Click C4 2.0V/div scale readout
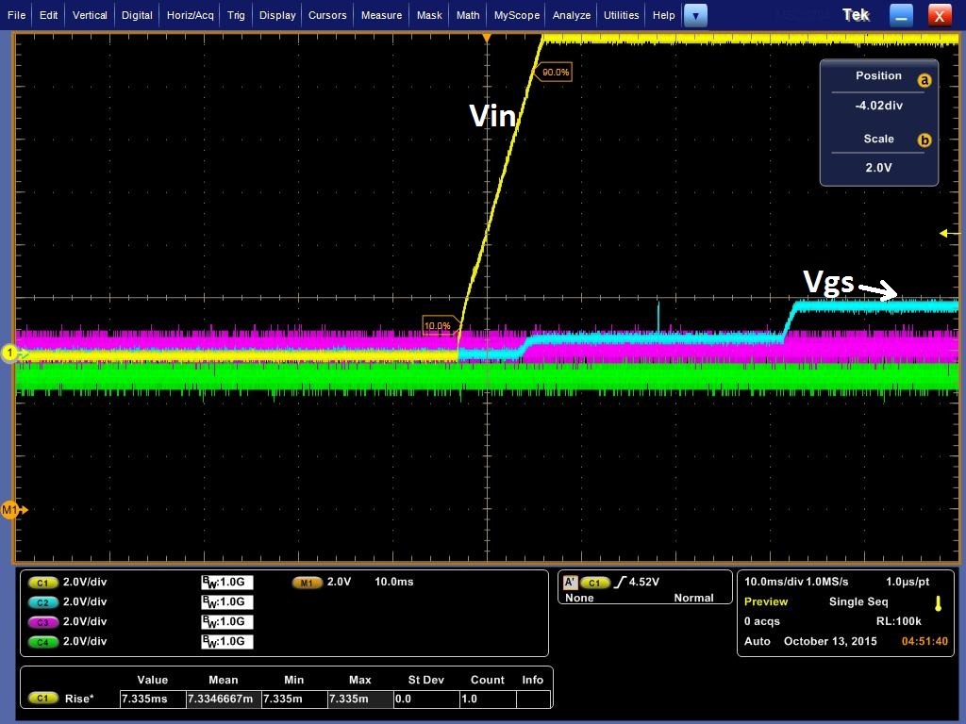Viewport: 966px width, 724px height. pos(85,641)
